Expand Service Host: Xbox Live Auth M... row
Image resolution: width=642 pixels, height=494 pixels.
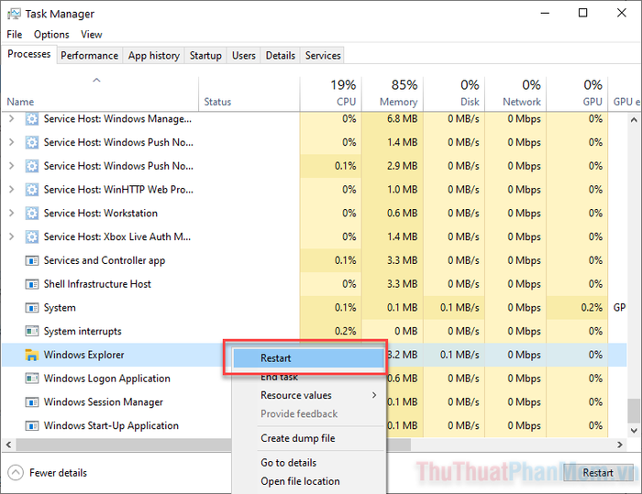coord(11,236)
